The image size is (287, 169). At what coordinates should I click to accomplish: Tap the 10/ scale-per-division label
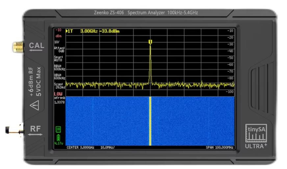click(57, 43)
